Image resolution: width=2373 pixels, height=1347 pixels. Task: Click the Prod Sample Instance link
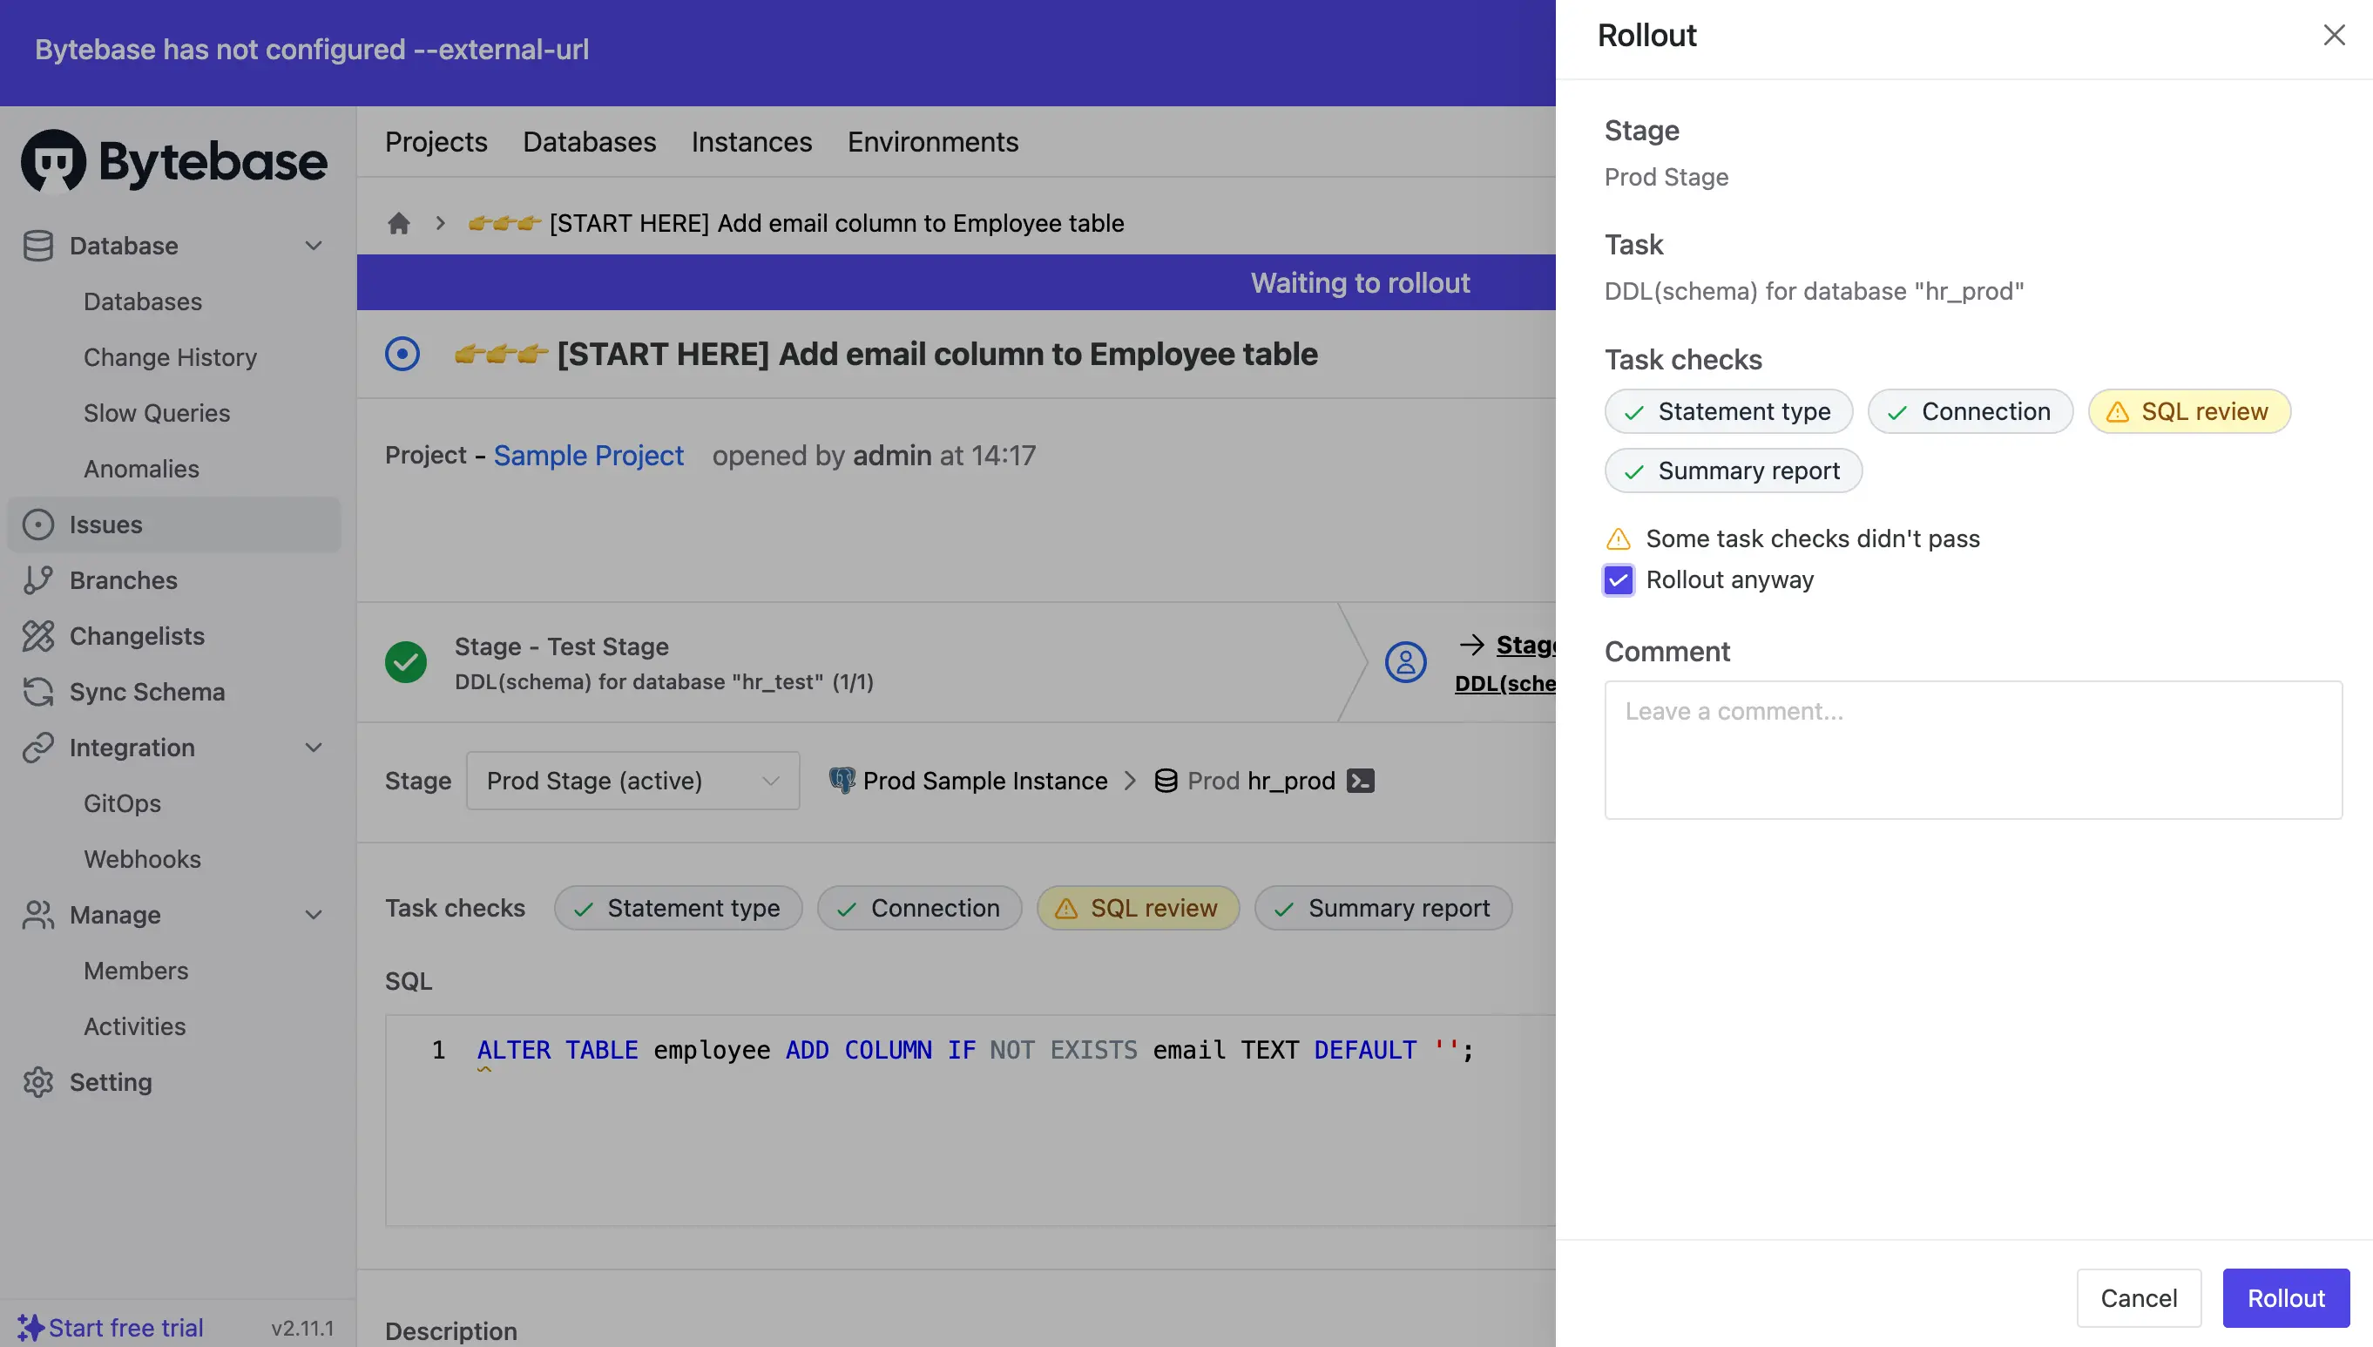click(985, 781)
